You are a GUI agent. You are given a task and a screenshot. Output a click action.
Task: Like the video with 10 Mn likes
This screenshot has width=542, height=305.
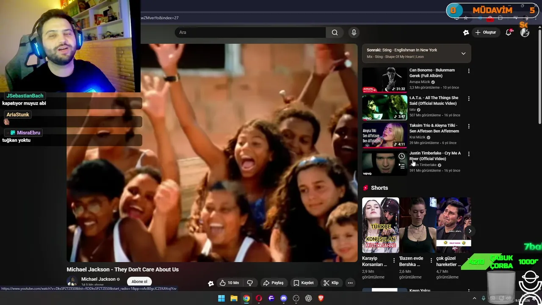[229, 283]
